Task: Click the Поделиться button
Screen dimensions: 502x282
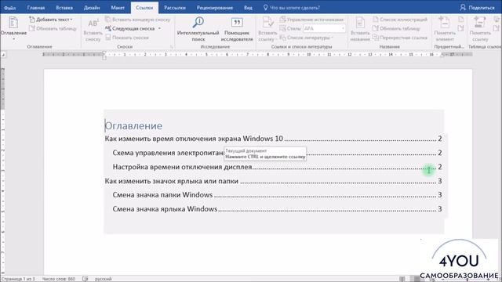Action: [x=477, y=8]
